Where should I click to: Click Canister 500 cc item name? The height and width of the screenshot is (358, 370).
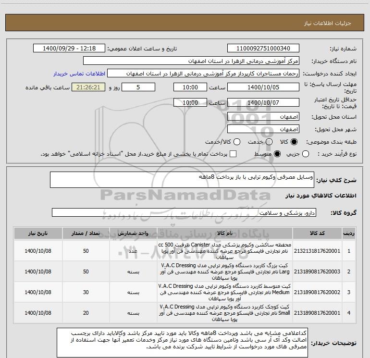[225, 251]
